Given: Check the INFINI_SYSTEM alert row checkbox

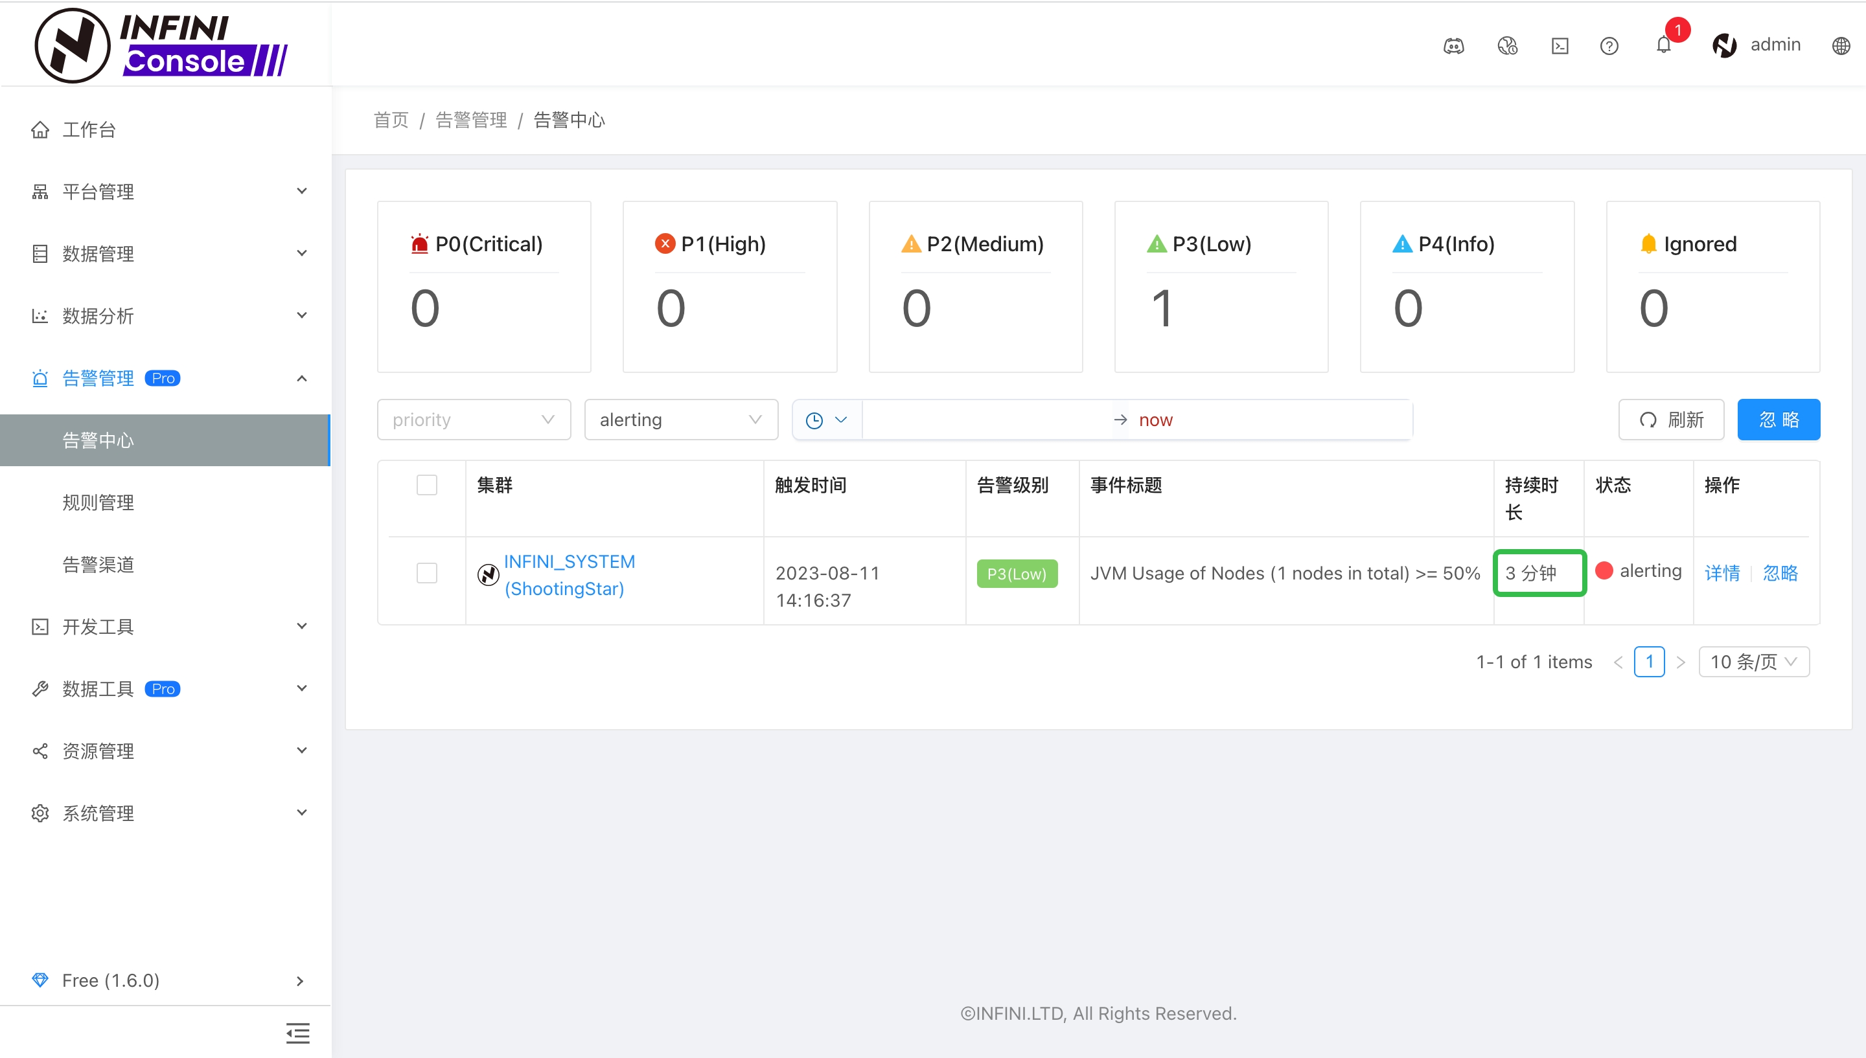Looking at the screenshot, I should (427, 573).
